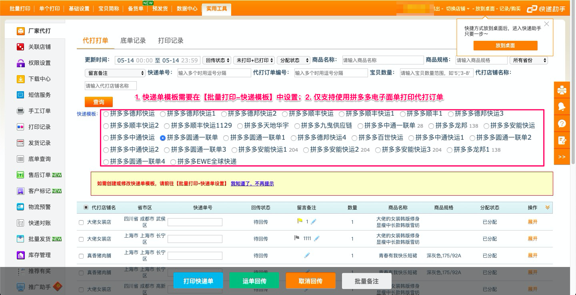Open 未打印+已打印 dropdown filter
576x295 pixels.
254,60
